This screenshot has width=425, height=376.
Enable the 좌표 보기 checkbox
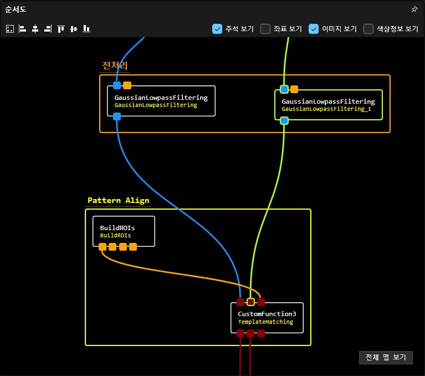tap(265, 29)
